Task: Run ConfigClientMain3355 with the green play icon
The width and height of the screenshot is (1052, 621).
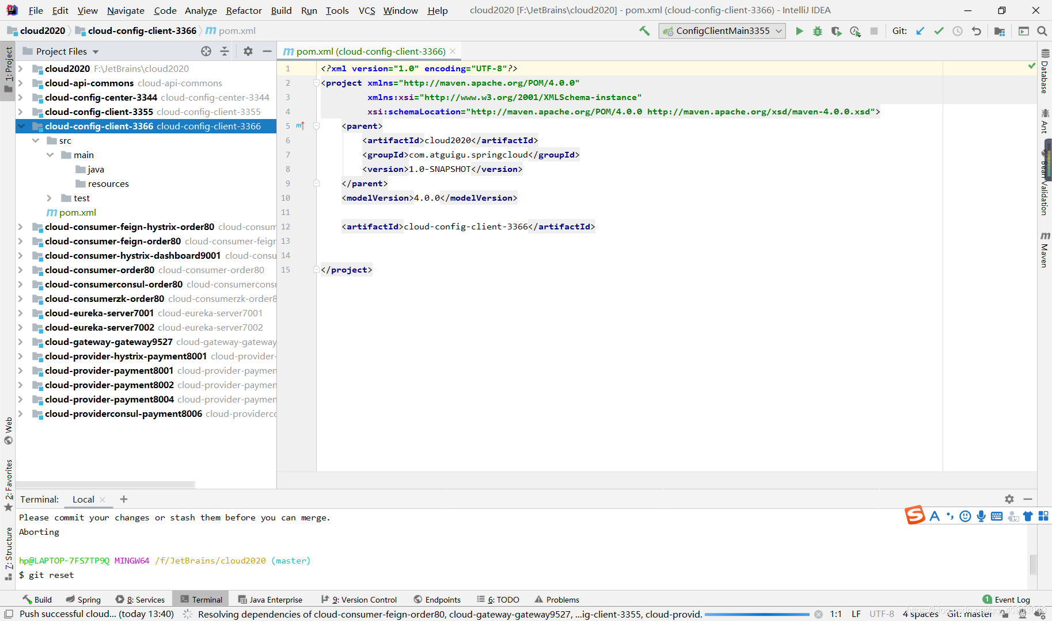Action: pos(799,31)
